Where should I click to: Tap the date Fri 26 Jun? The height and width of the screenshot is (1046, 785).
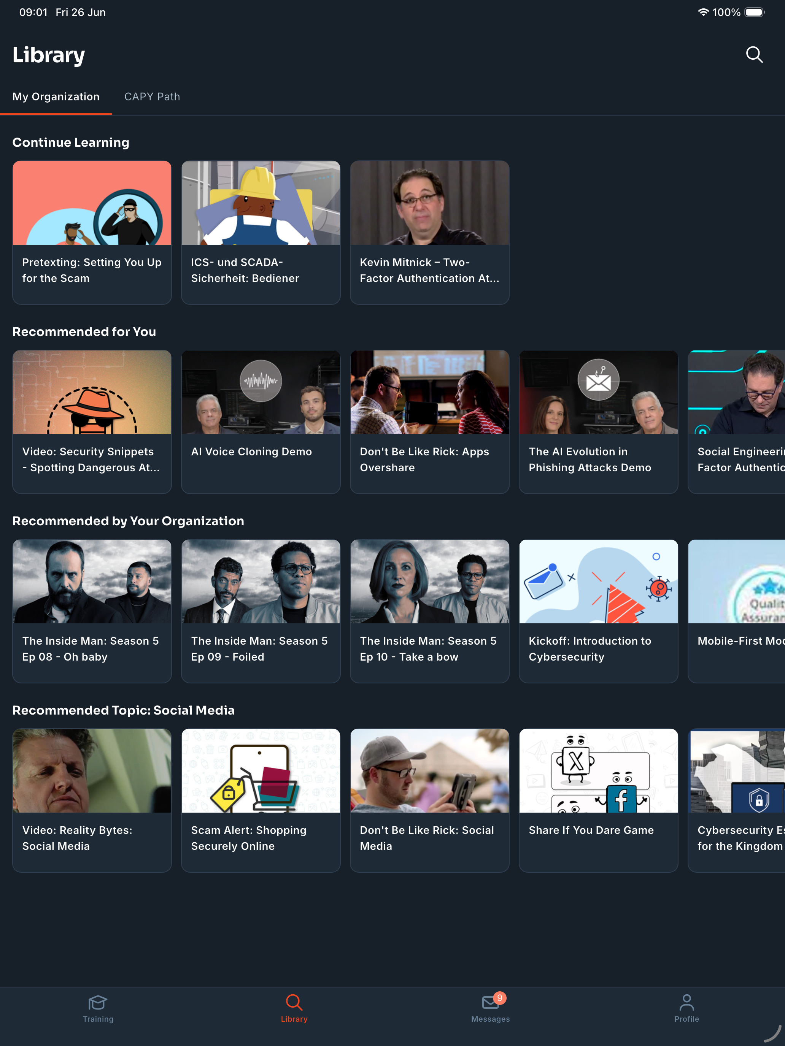click(81, 12)
